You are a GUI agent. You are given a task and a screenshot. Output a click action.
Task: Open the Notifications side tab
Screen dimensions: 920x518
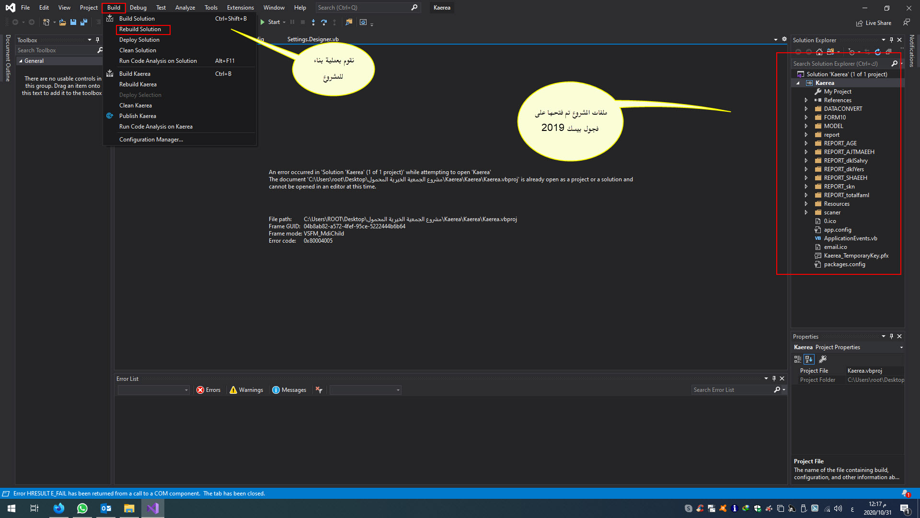(x=911, y=51)
